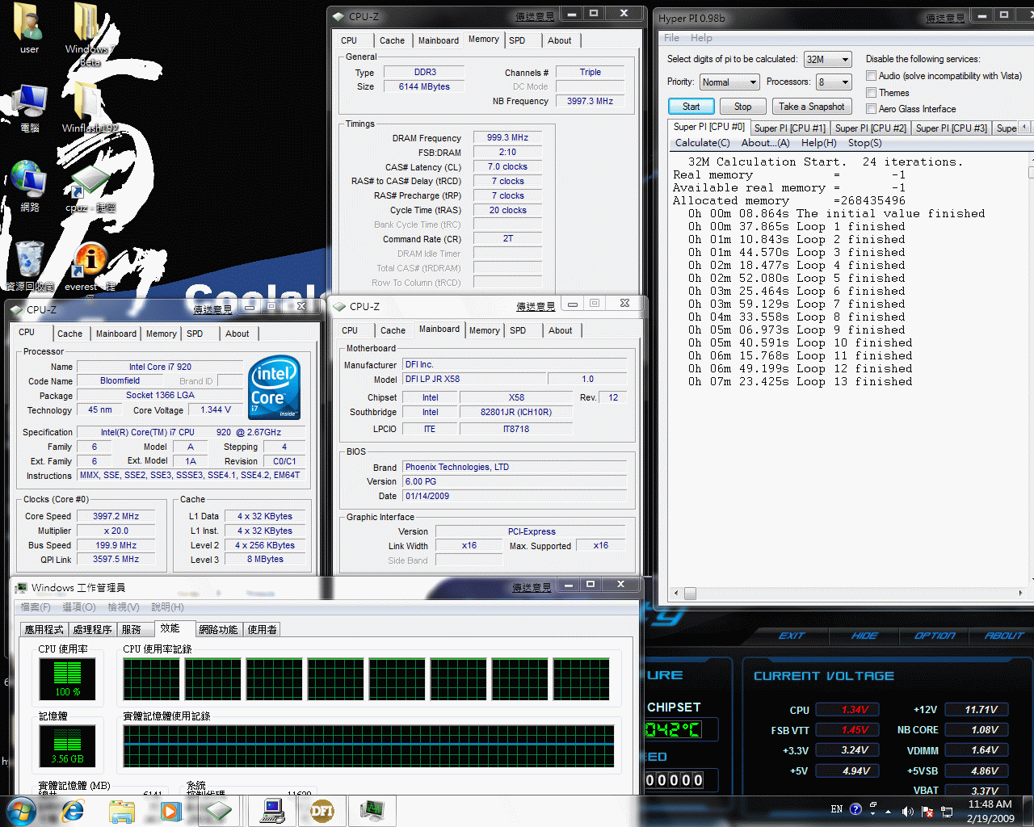Screen dimensions: 1034x827
Task: Switch to Super PI [CPU #1] tab
Action: click(789, 128)
